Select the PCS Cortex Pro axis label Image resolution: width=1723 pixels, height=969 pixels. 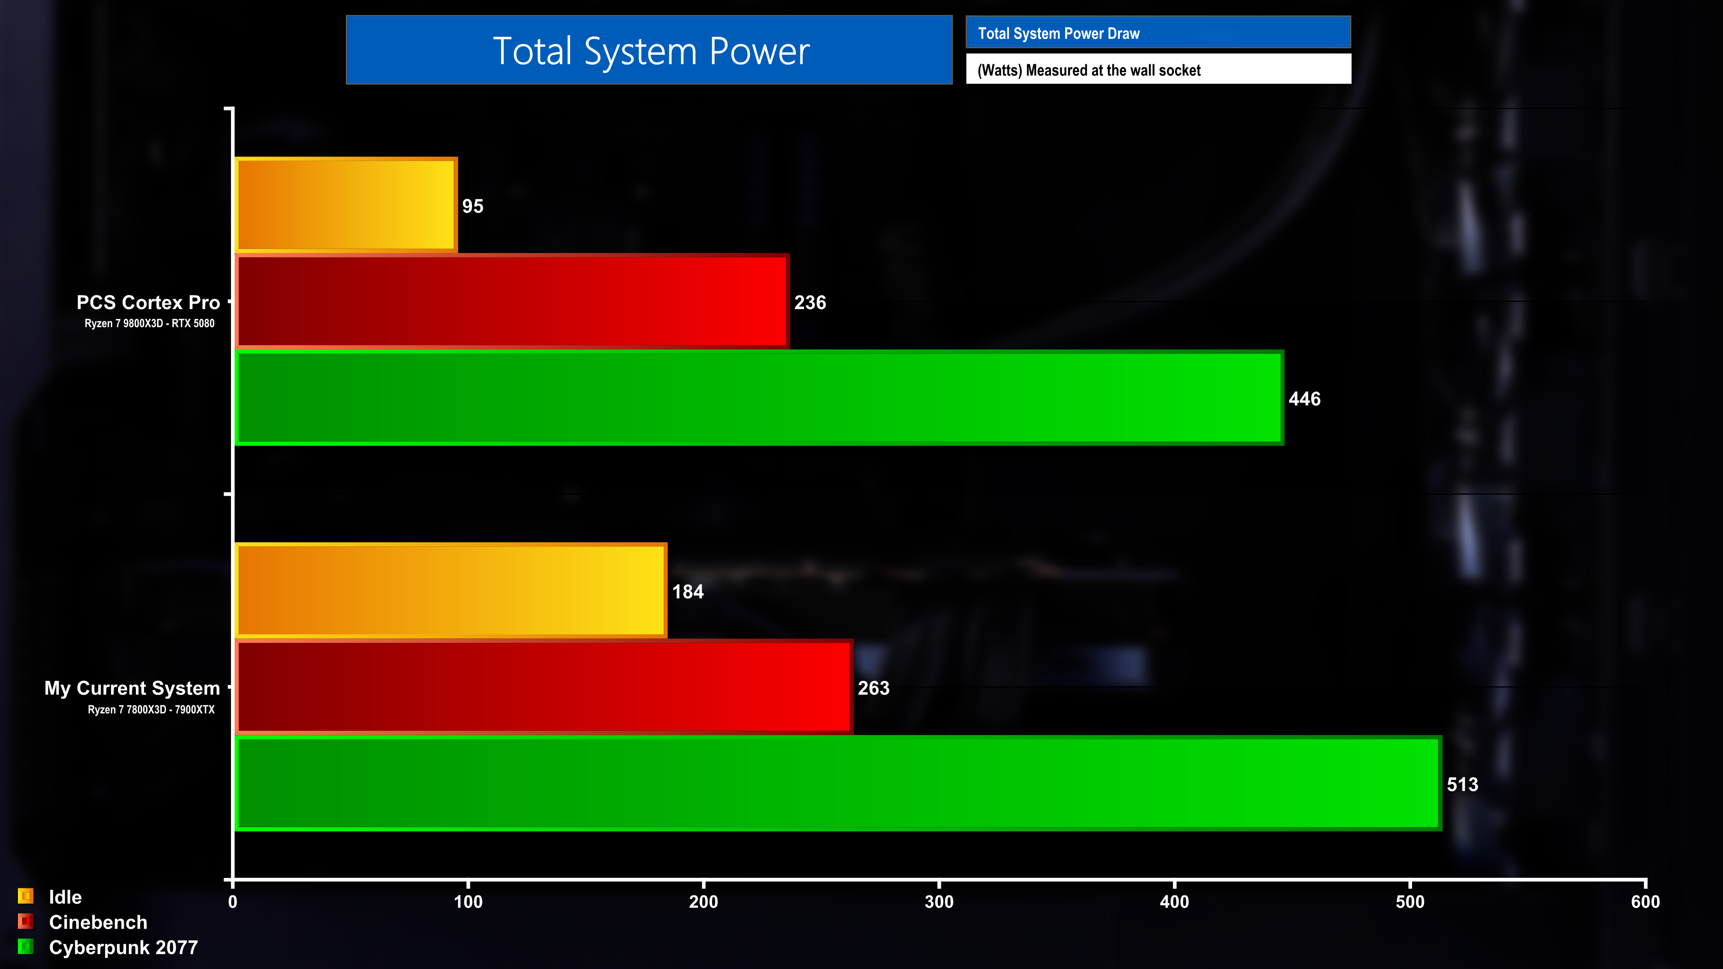pos(148,302)
